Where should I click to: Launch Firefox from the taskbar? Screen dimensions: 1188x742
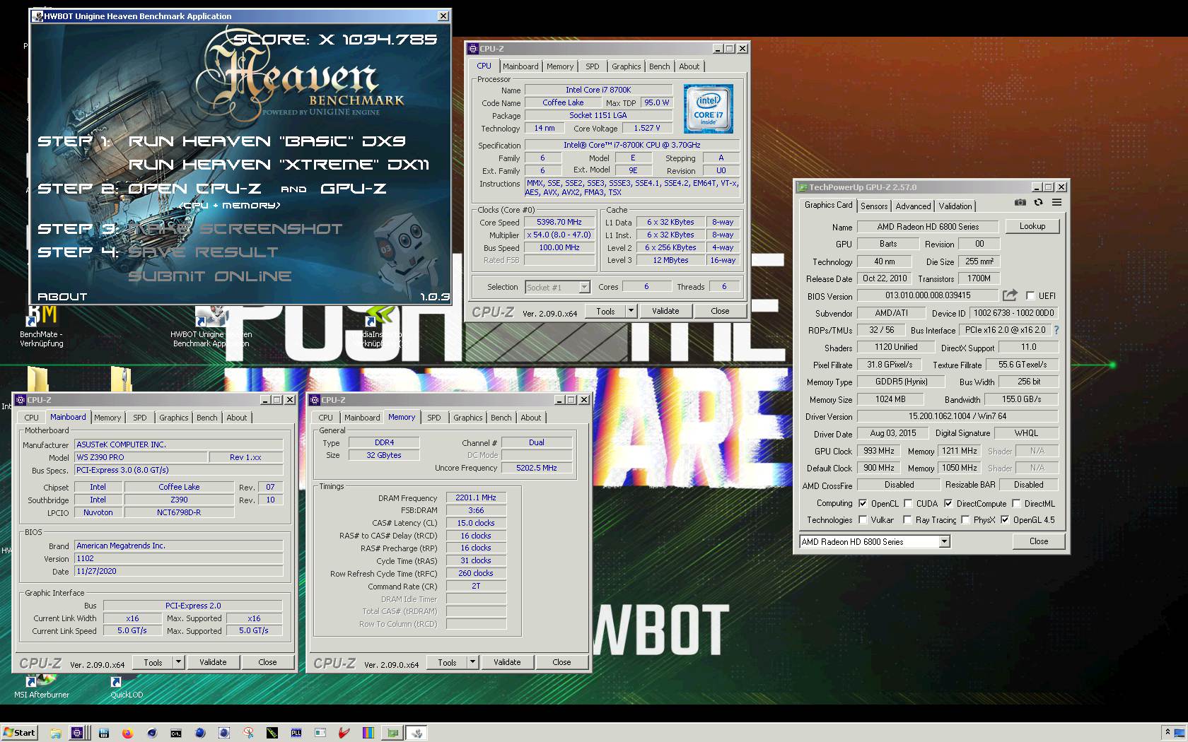pyautogui.click(x=127, y=734)
